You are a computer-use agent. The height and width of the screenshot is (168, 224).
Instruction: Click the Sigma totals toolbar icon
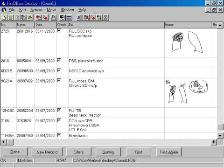point(105,18)
